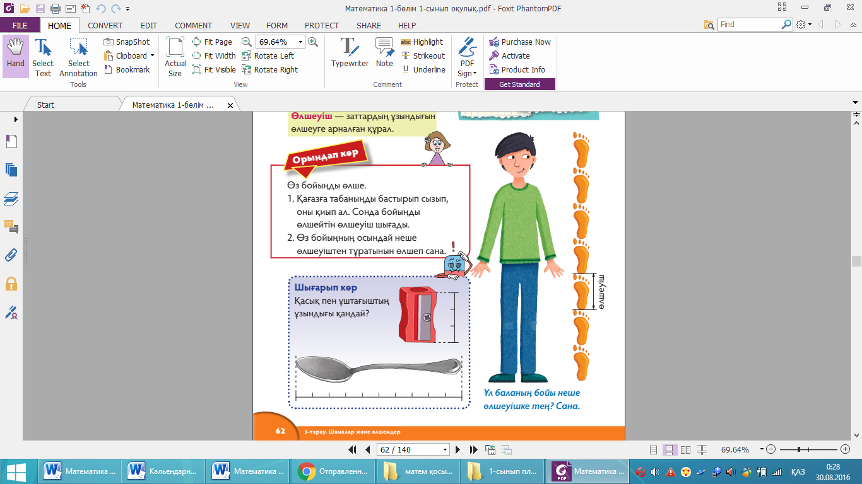The width and height of the screenshot is (862, 484).
Task: Click the Purchase Now button
Action: tap(520, 42)
